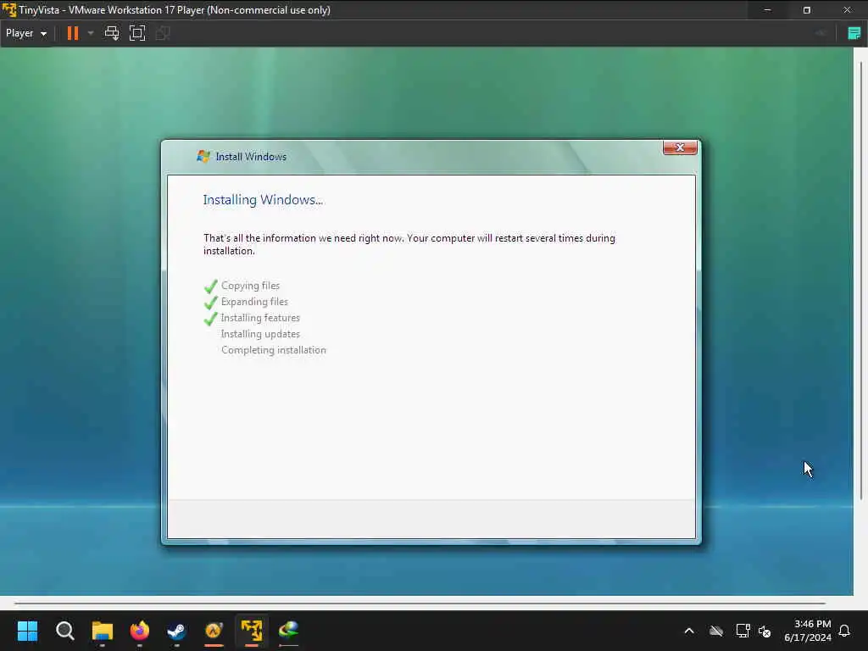Click the network tray icon

coord(743,631)
